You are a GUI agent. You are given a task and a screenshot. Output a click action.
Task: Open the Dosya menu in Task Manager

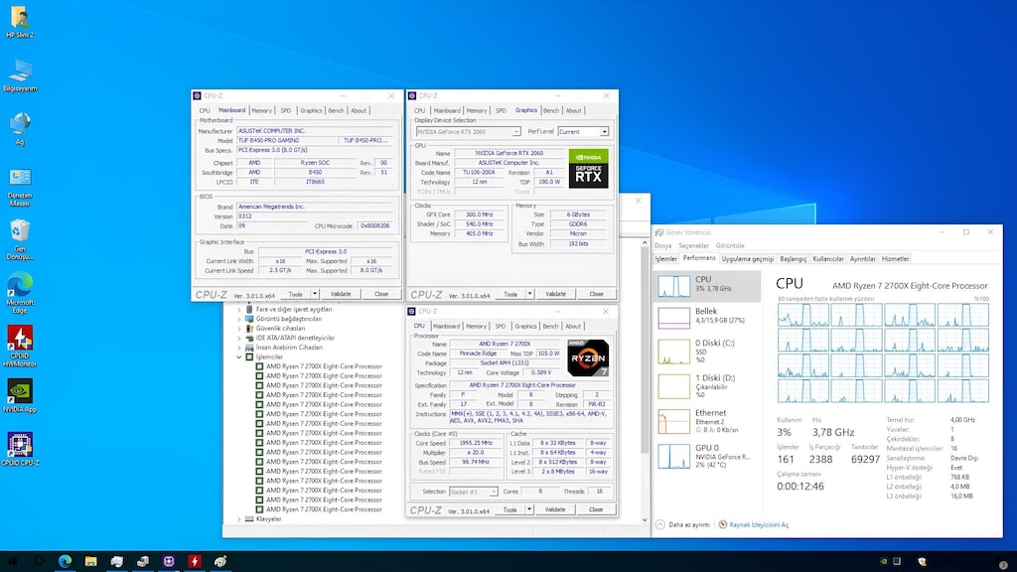662,246
